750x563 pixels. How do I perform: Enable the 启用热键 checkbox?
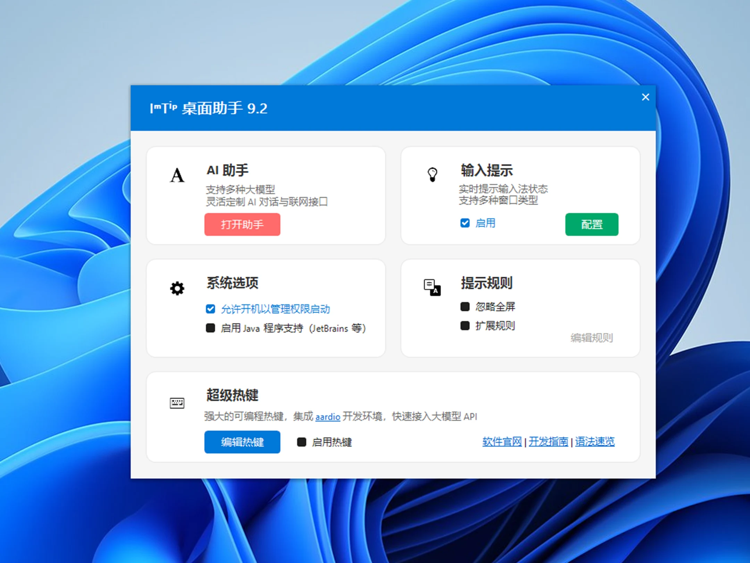[x=302, y=442]
